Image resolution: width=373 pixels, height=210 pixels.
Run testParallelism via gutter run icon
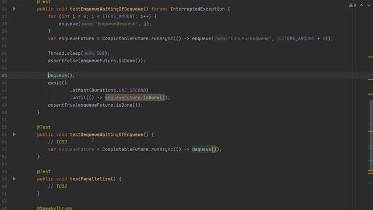point(14,179)
